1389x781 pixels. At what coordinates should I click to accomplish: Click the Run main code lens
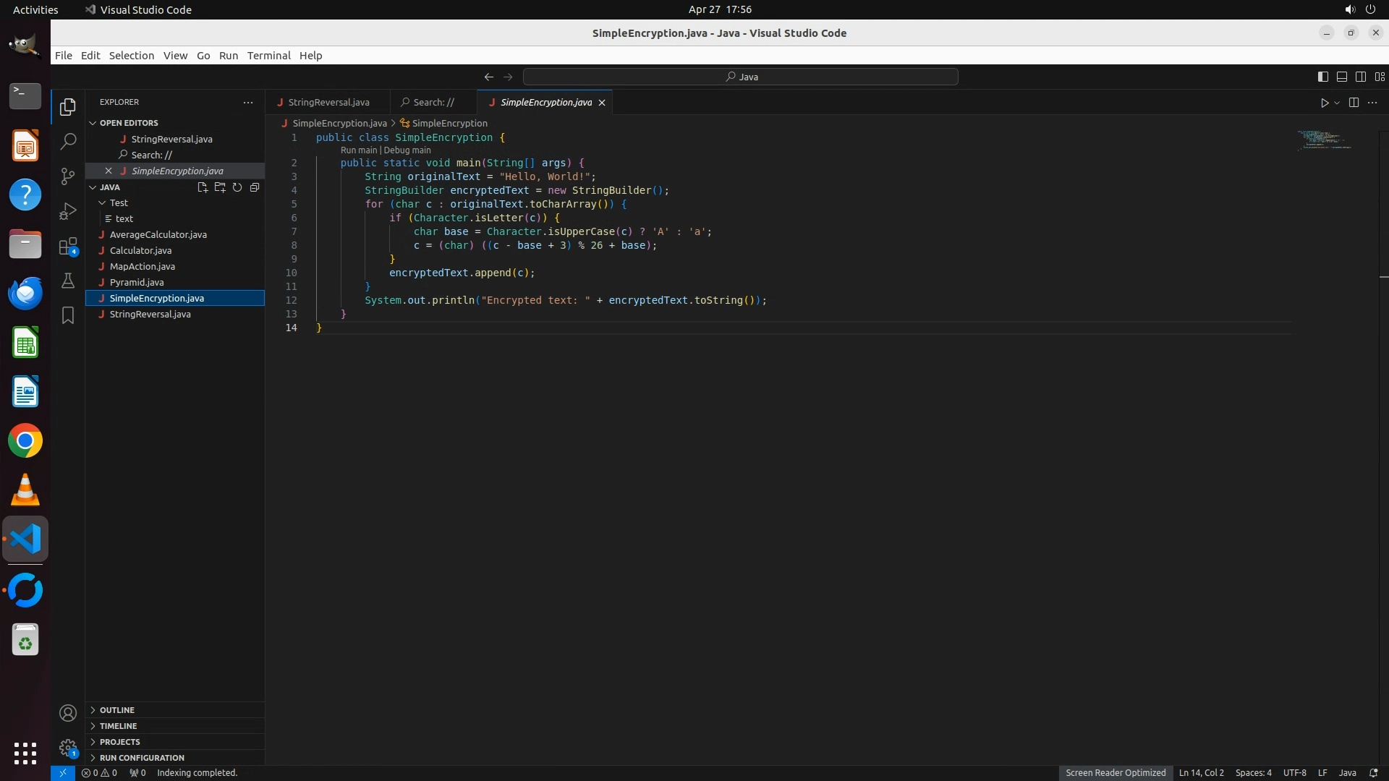[x=358, y=150]
